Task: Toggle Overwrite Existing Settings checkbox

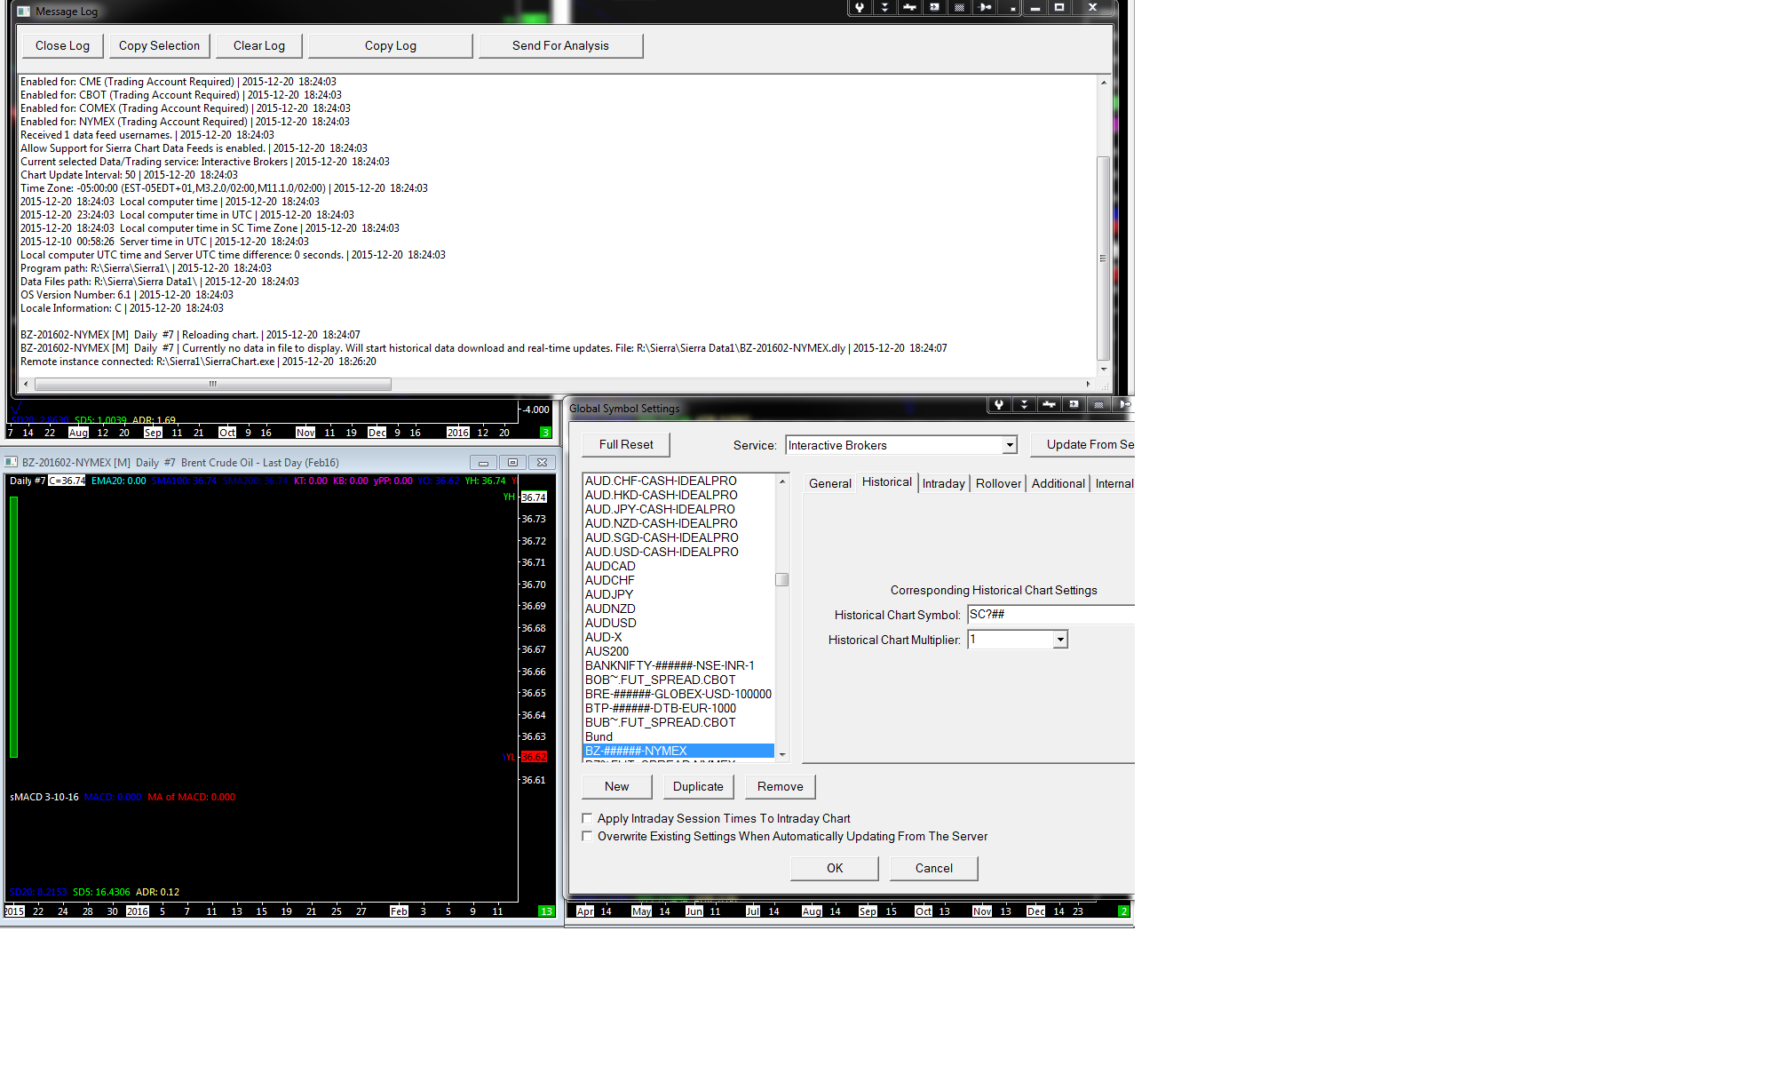Action: [587, 836]
